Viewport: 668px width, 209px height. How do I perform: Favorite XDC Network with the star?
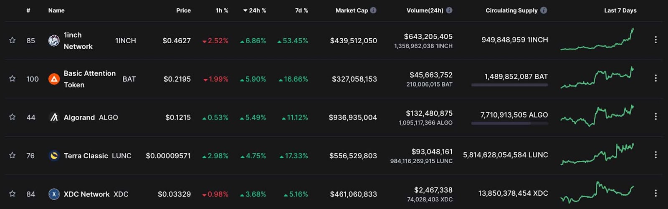click(13, 194)
